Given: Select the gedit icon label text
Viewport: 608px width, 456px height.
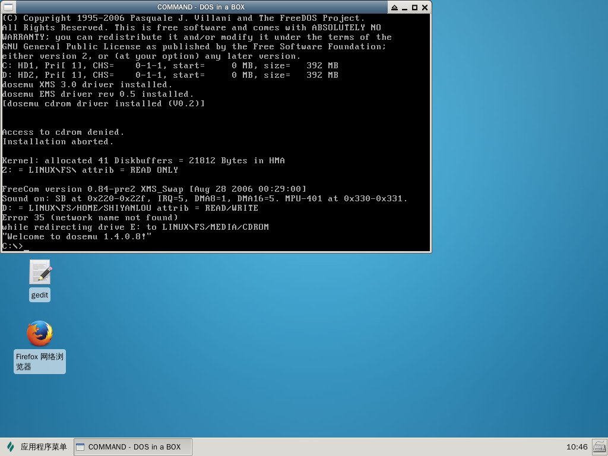Looking at the screenshot, I should click(x=40, y=294).
